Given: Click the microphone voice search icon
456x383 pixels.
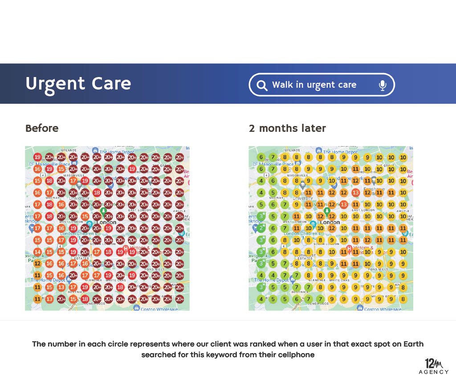Looking at the screenshot, I should tap(383, 86).
